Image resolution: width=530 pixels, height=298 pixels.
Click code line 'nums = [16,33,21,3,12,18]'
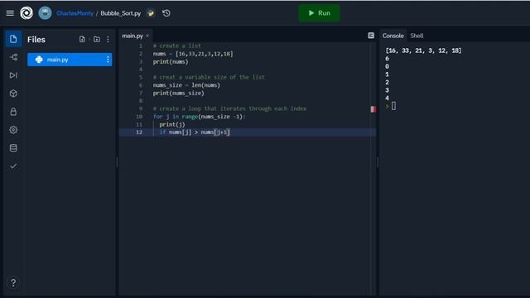pos(193,54)
